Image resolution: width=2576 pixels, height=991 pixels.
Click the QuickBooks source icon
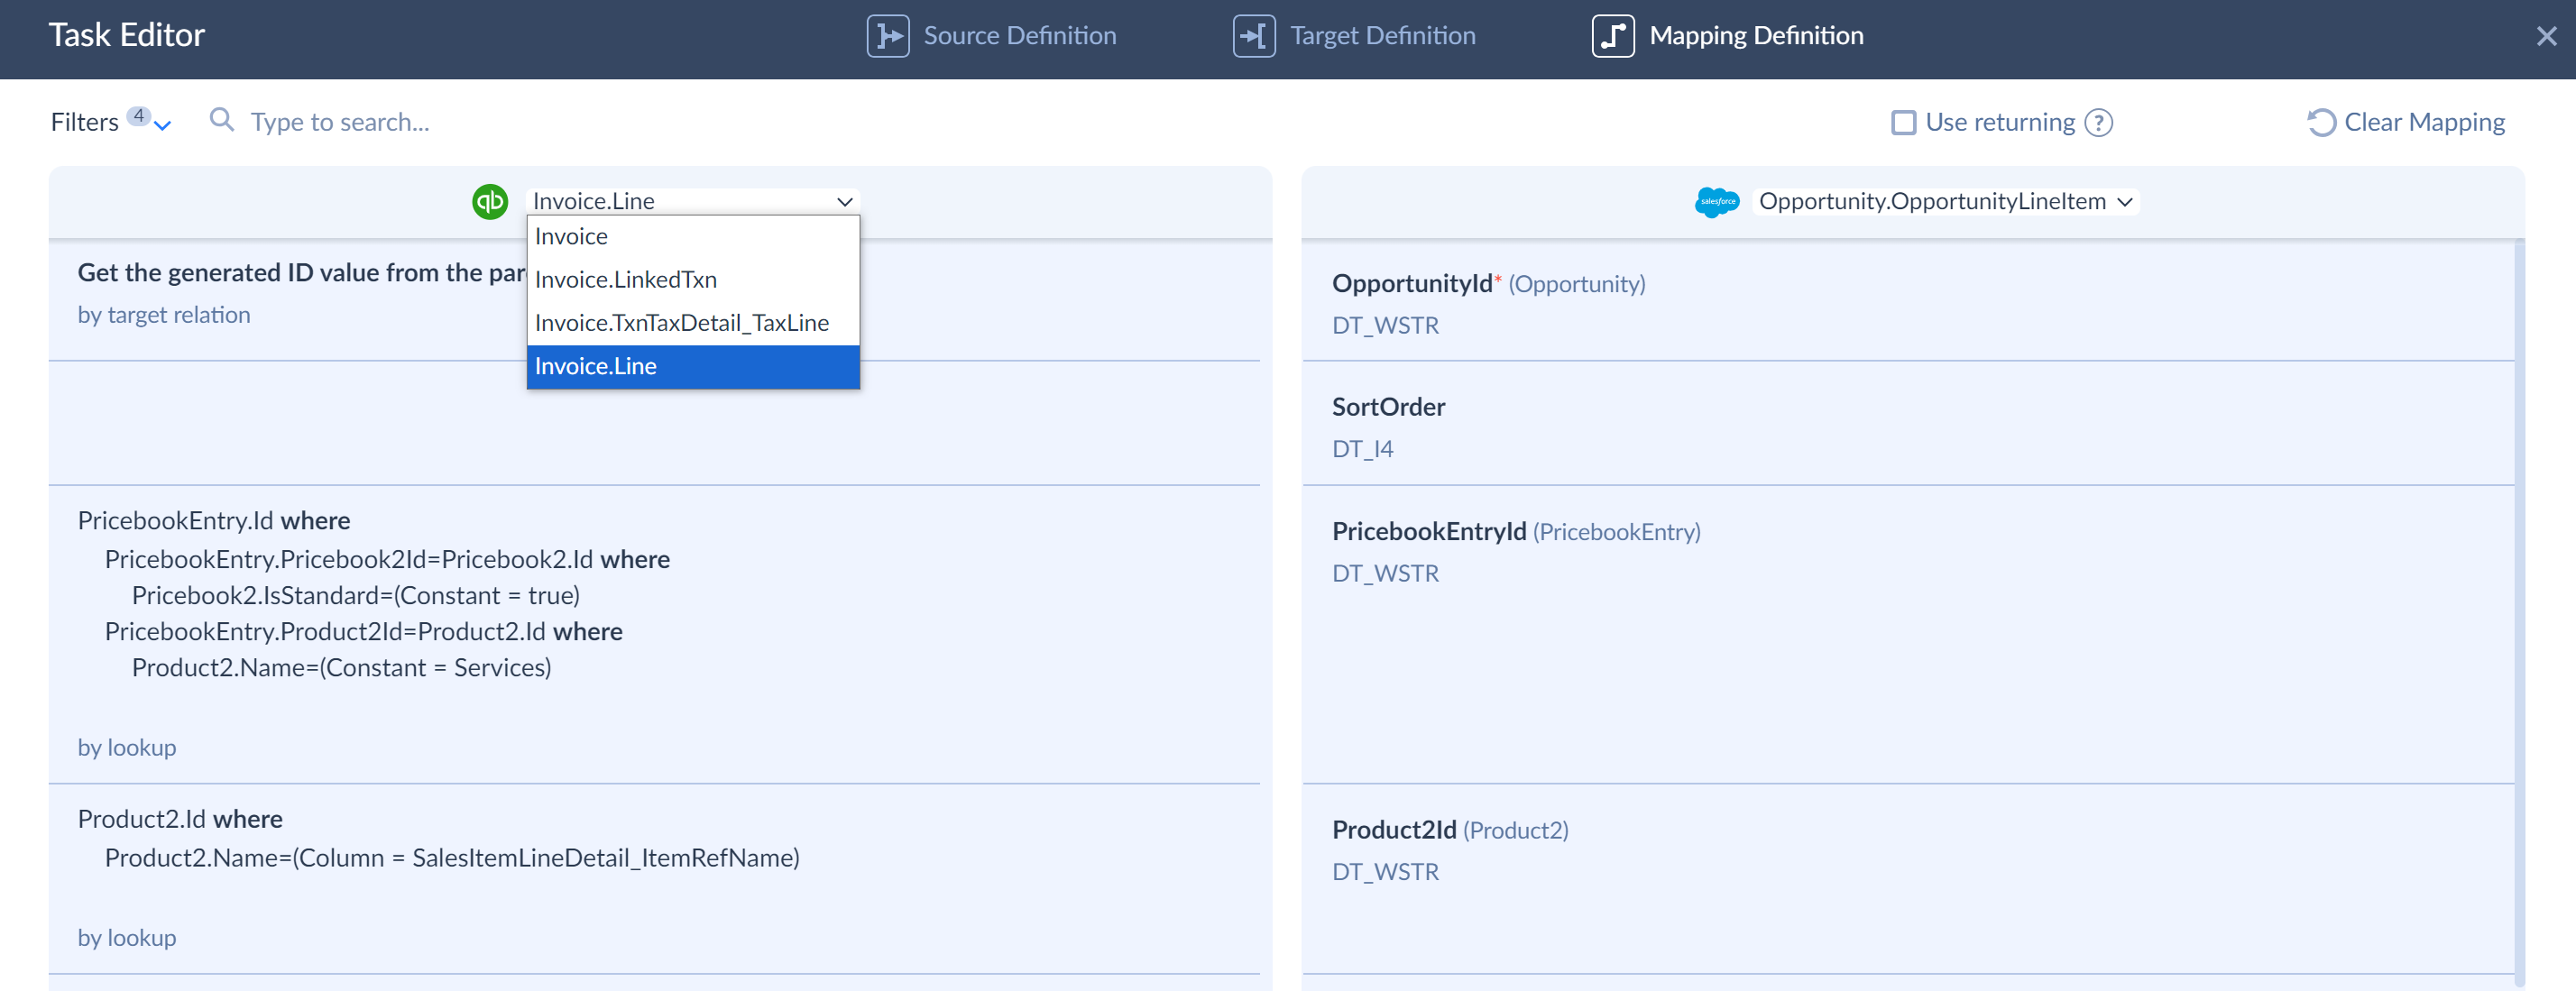point(492,200)
